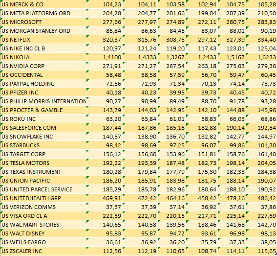Select the US MORGAN STANLEY ORD cell
The height and width of the screenshot is (256, 277).
43,31
